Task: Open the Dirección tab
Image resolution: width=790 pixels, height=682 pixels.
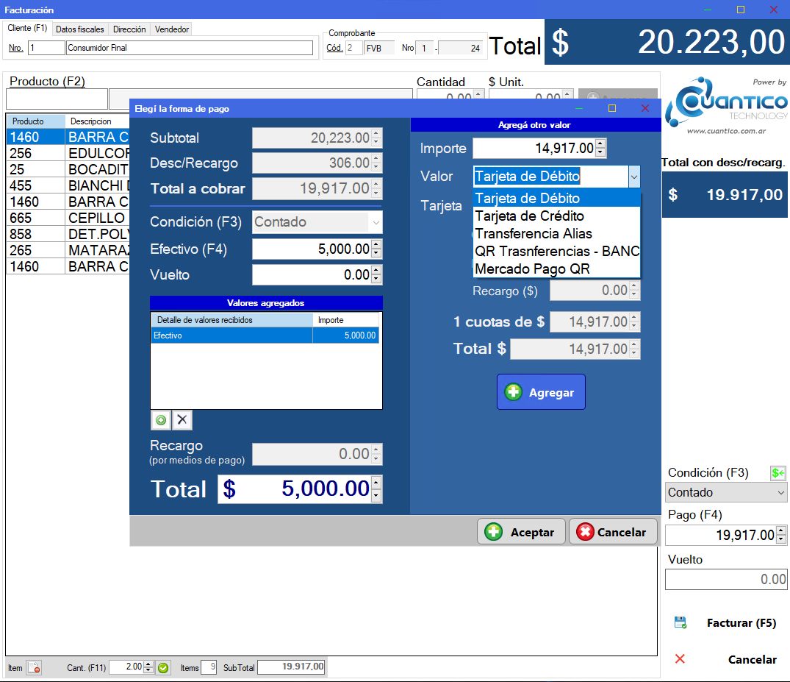Action: [x=129, y=29]
